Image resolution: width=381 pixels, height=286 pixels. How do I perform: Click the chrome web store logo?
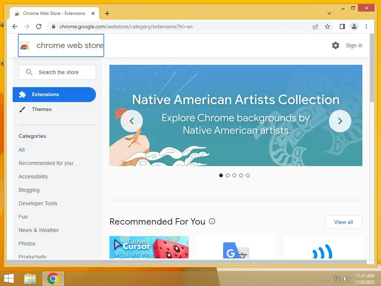(x=61, y=45)
